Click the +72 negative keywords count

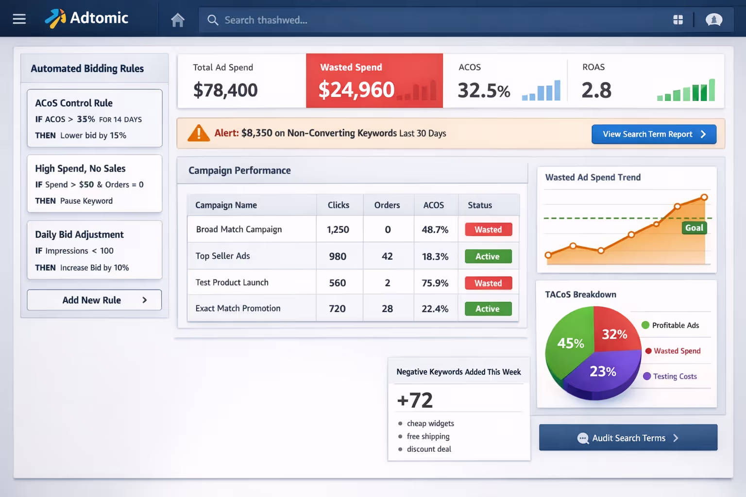point(415,400)
